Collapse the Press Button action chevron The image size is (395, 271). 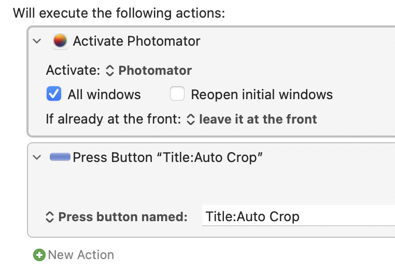tap(37, 157)
